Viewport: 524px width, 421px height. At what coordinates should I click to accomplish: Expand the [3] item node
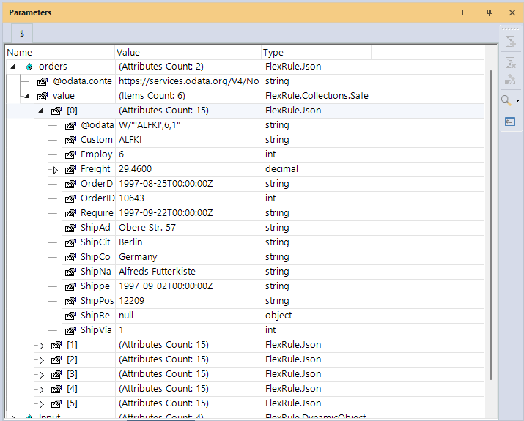pyautogui.click(x=42, y=376)
